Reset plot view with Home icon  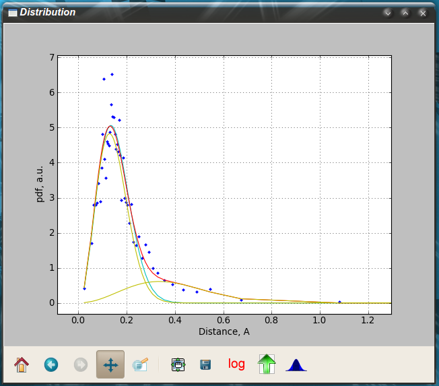[22, 364]
